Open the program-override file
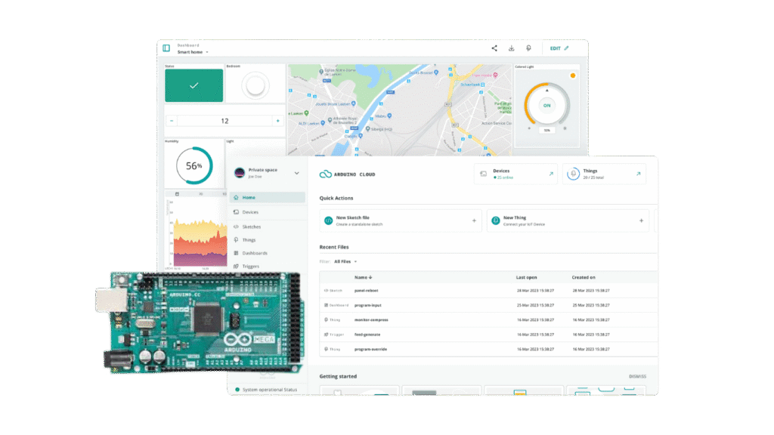 click(370, 349)
